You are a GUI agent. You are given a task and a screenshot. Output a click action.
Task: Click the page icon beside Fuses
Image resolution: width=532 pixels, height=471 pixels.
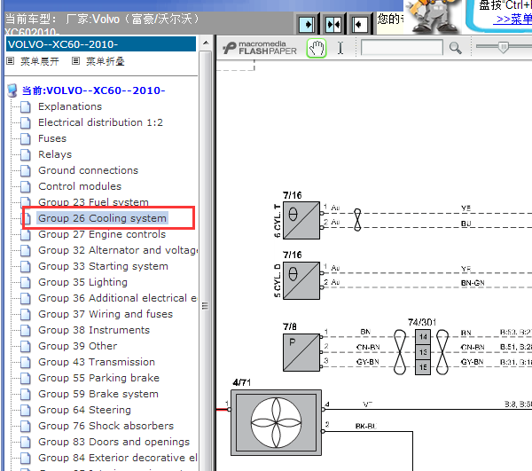tap(25, 138)
